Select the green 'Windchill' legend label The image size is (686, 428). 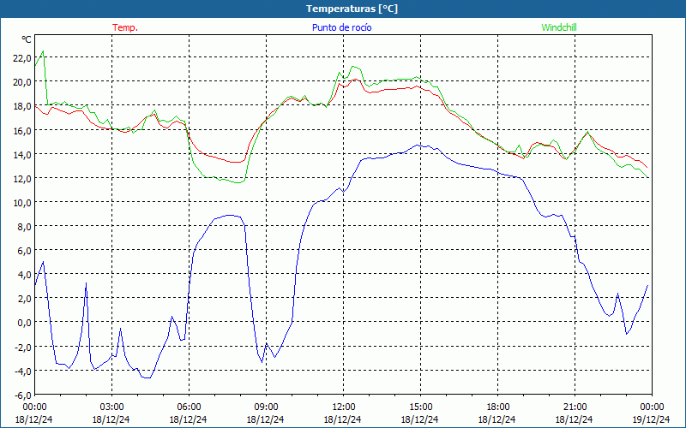tap(559, 27)
